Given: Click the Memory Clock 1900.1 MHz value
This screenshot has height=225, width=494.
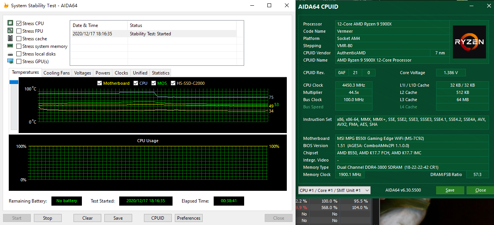Looking at the screenshot, I should click(349, 174).
